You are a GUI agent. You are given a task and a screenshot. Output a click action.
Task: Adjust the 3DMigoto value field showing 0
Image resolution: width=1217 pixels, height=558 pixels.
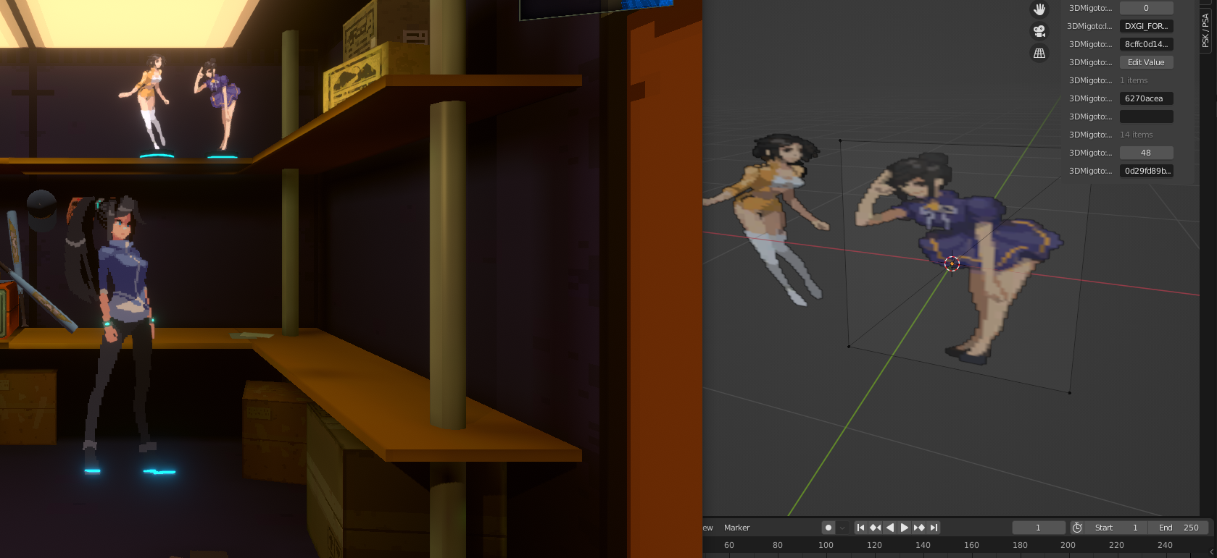click(1146, 8)
